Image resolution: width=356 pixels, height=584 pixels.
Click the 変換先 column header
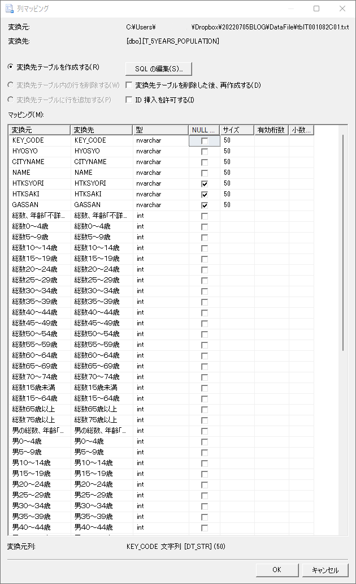pos(101,130)
